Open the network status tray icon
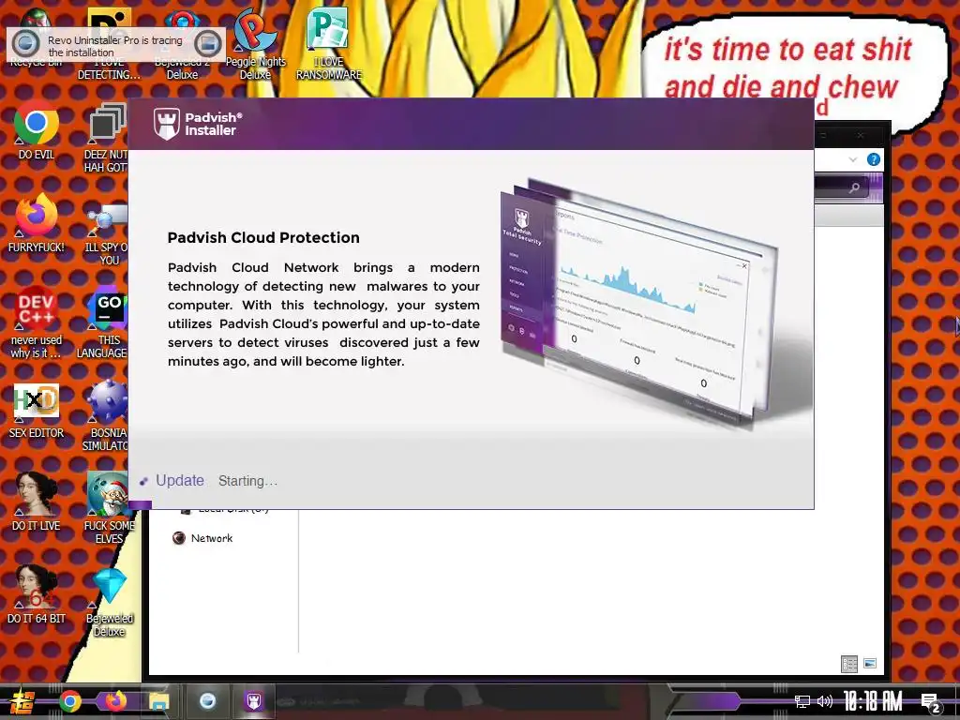The image size is (960, 720). point(802,701)
